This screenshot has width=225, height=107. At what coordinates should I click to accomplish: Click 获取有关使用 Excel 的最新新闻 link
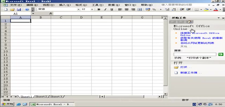201,39
